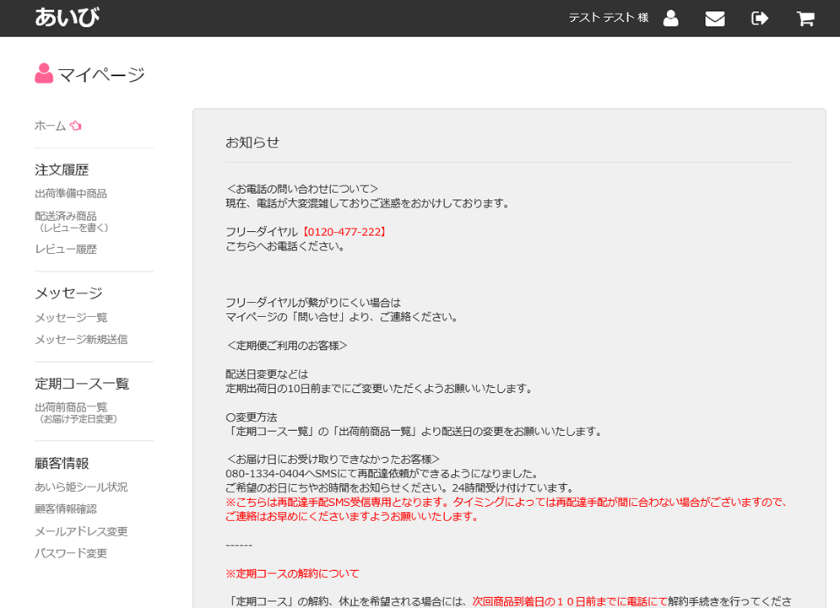This screenshot has width=840, height=608.
Task: Open 顧客情報確認 link
Action: (66, 509)
